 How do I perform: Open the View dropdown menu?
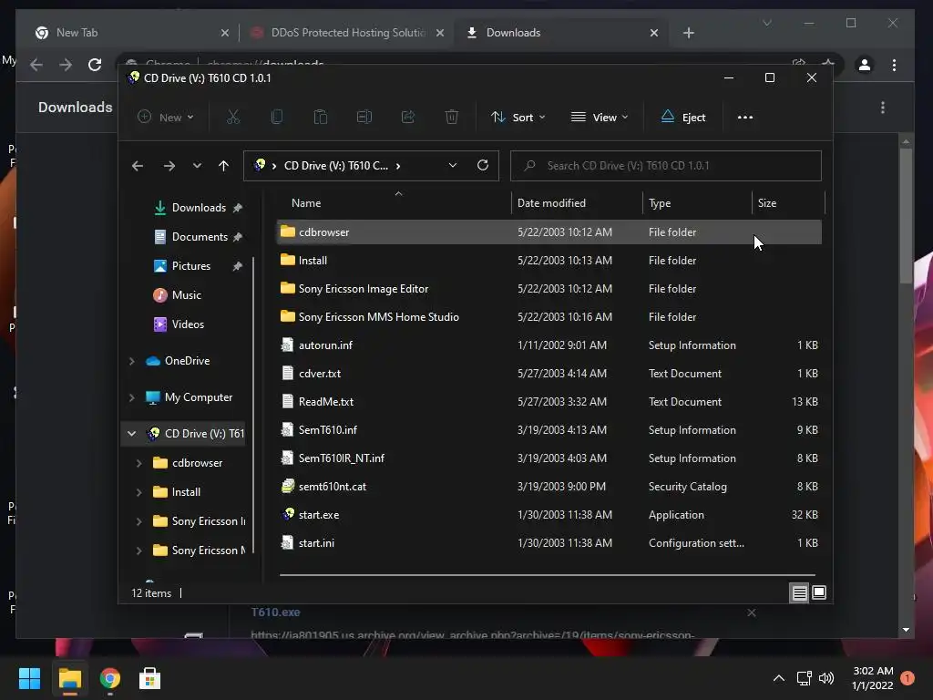(600, 118)
